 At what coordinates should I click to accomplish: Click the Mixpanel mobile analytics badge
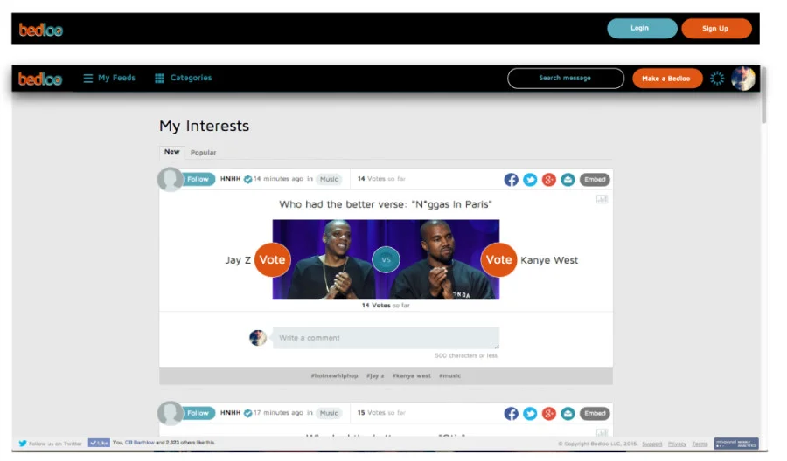[x=736, y=444]
